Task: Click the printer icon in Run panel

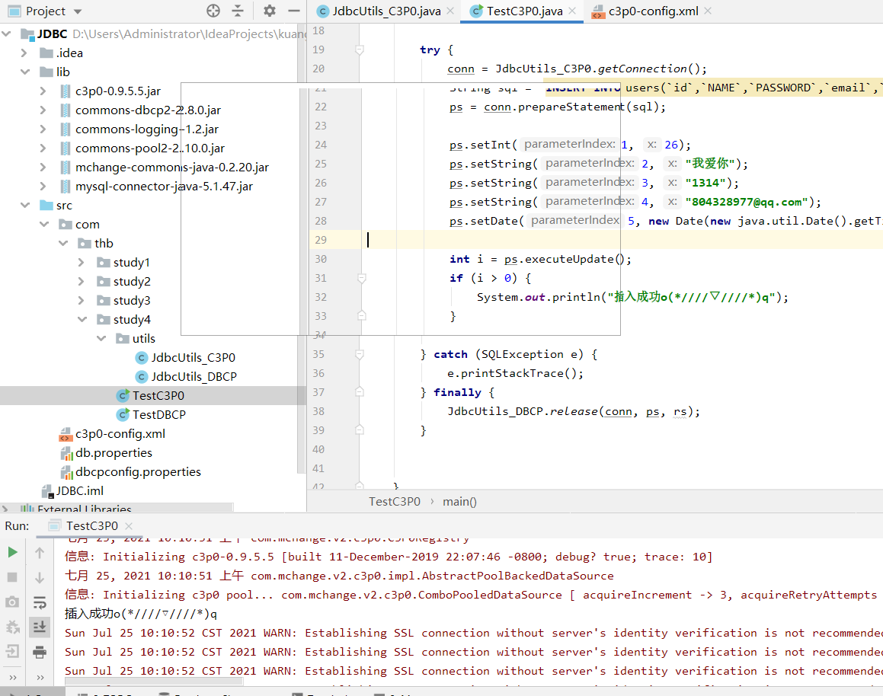Action: [x=40, y=652]
